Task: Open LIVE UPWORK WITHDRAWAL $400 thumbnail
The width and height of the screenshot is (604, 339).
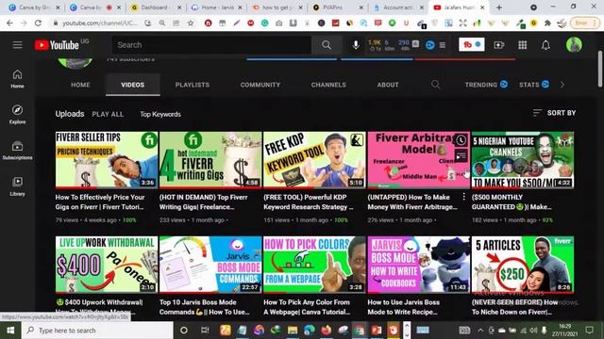Action: click(107, 265)
